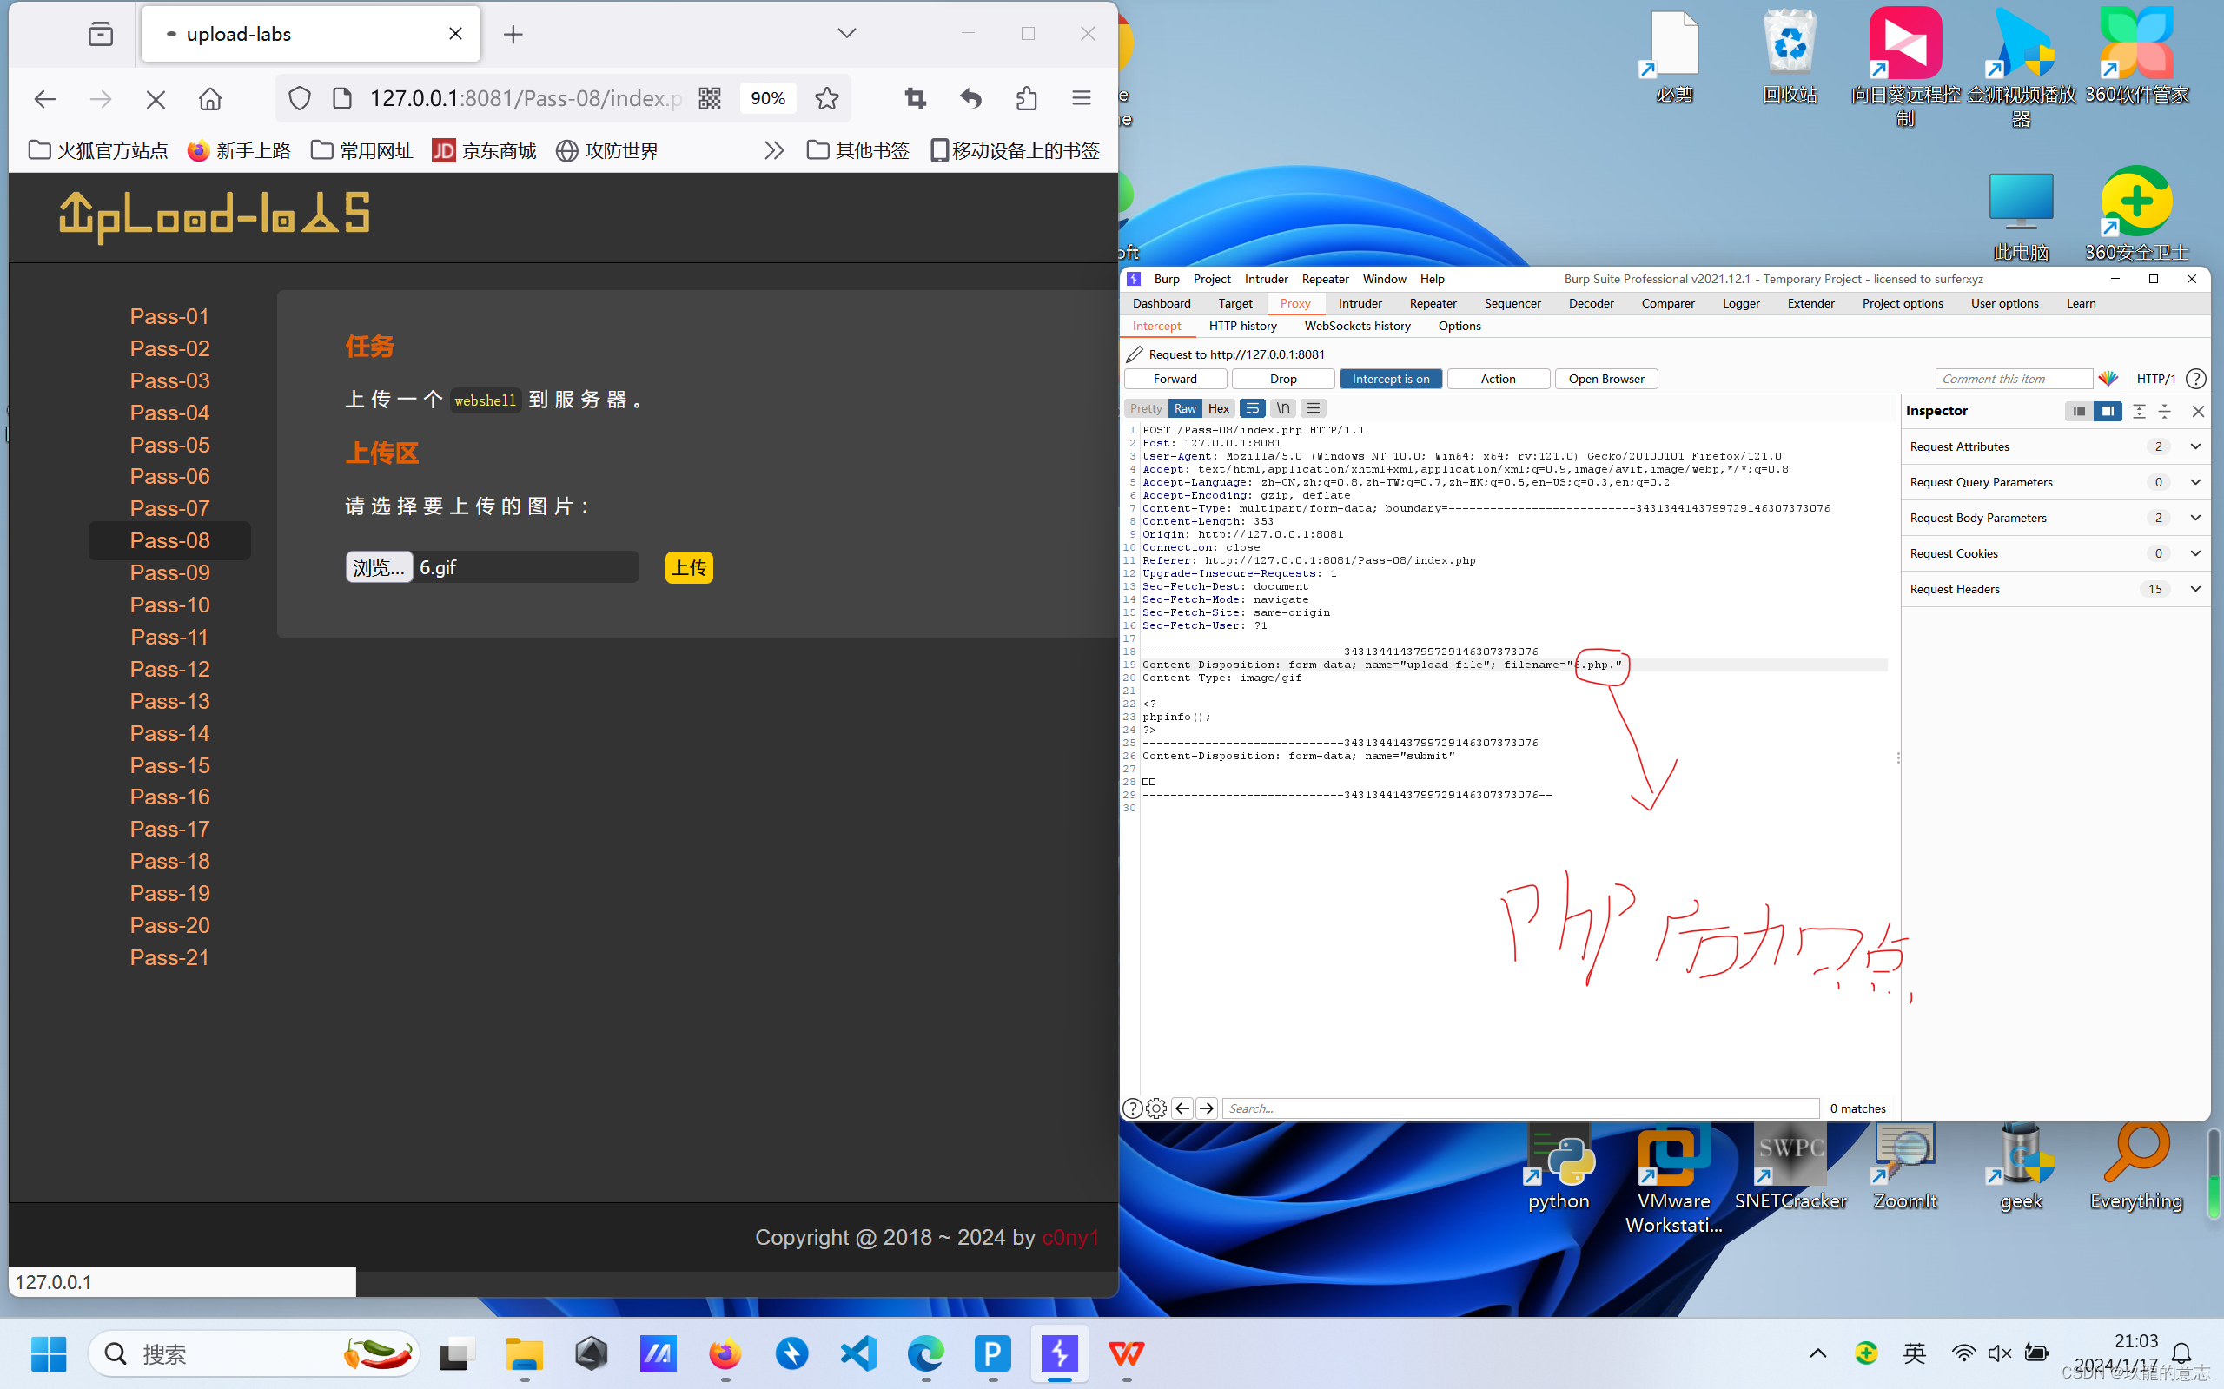This screenshot has width=2224, height=1389.
Task: Click the Firefox 90% zoom level indicator
Action: [768, 98]
